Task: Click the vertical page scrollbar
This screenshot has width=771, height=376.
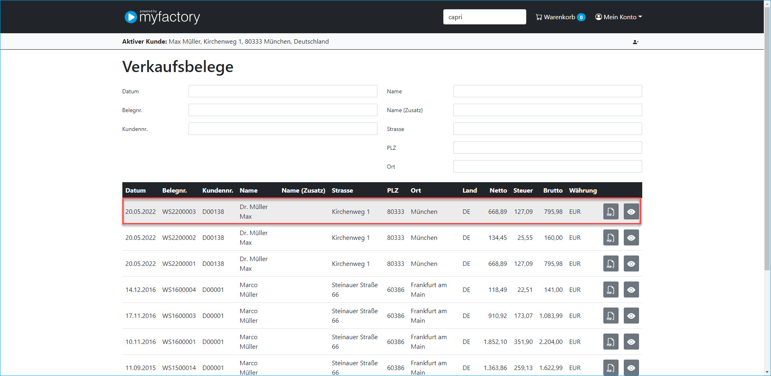Action: [x=767, y=138]
